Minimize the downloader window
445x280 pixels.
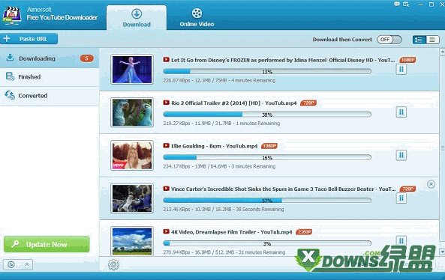pyautogui.click(x=420, y=4)
